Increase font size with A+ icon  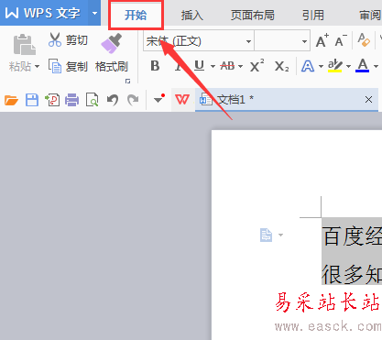tap(322, 40)
